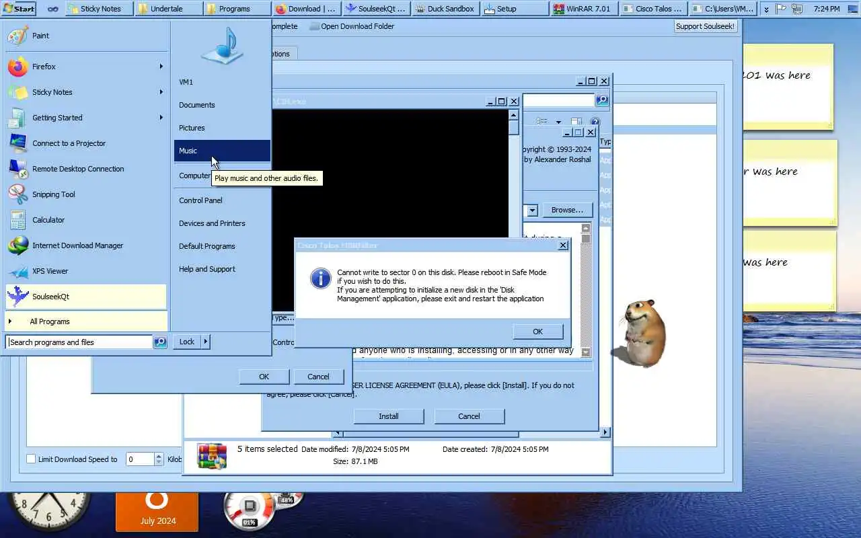
Task: Expand the Sticky Notes jump list arrow
Action: [x=161, y=92]
